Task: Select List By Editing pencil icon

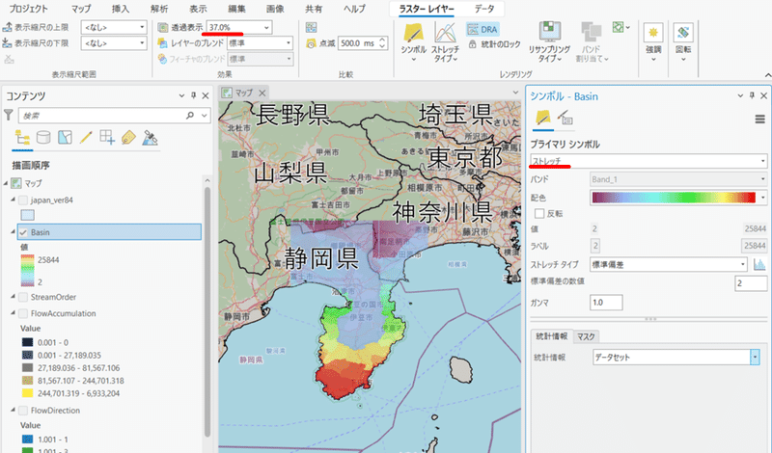Action: (86, 137)
